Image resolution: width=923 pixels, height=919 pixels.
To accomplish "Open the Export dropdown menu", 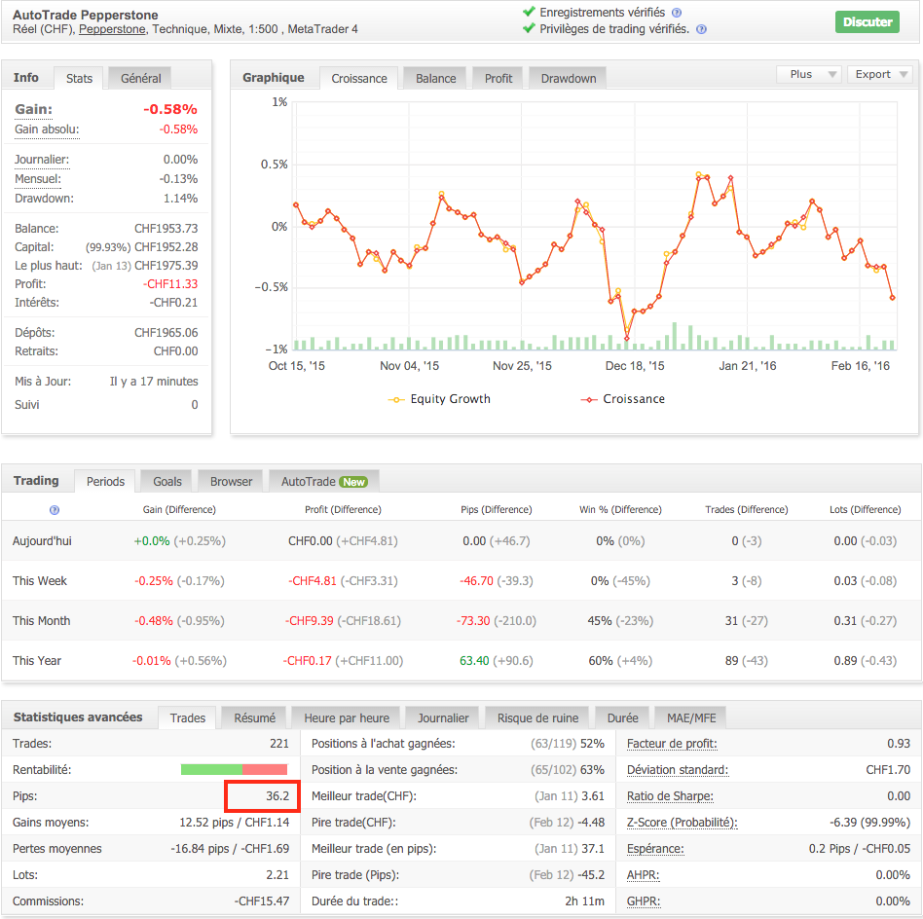I will point(879,74).
